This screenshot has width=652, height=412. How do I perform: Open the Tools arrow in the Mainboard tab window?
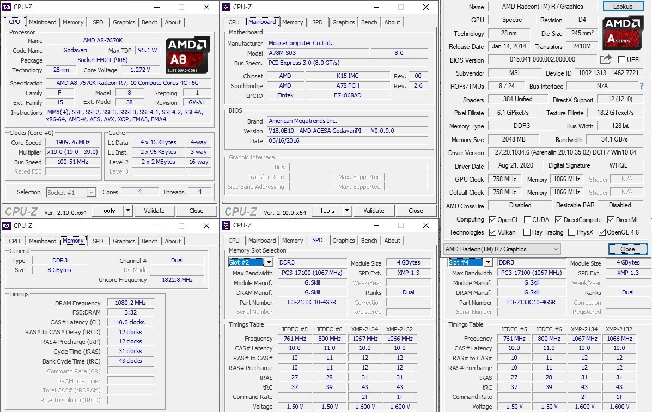pos(347,211)
